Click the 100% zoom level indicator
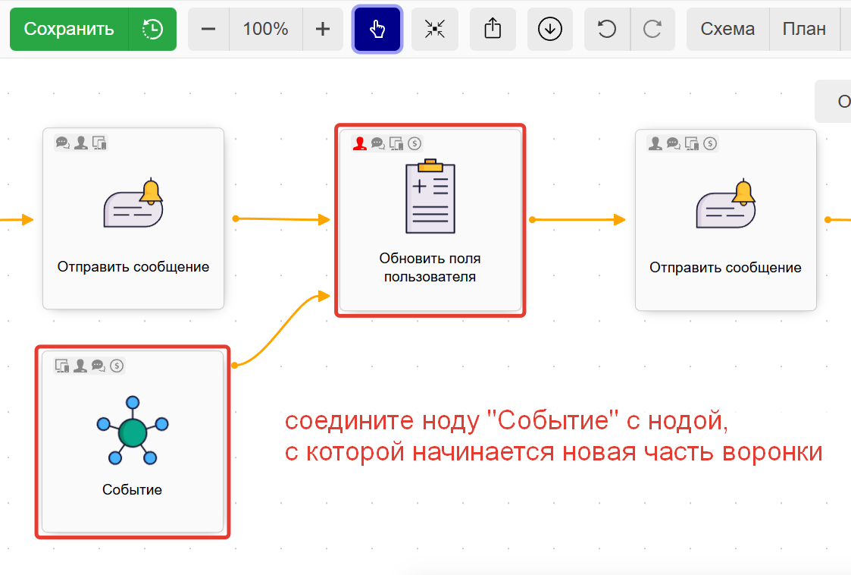Viewport: 851px width, 575px height. click(x=265, y=28)
